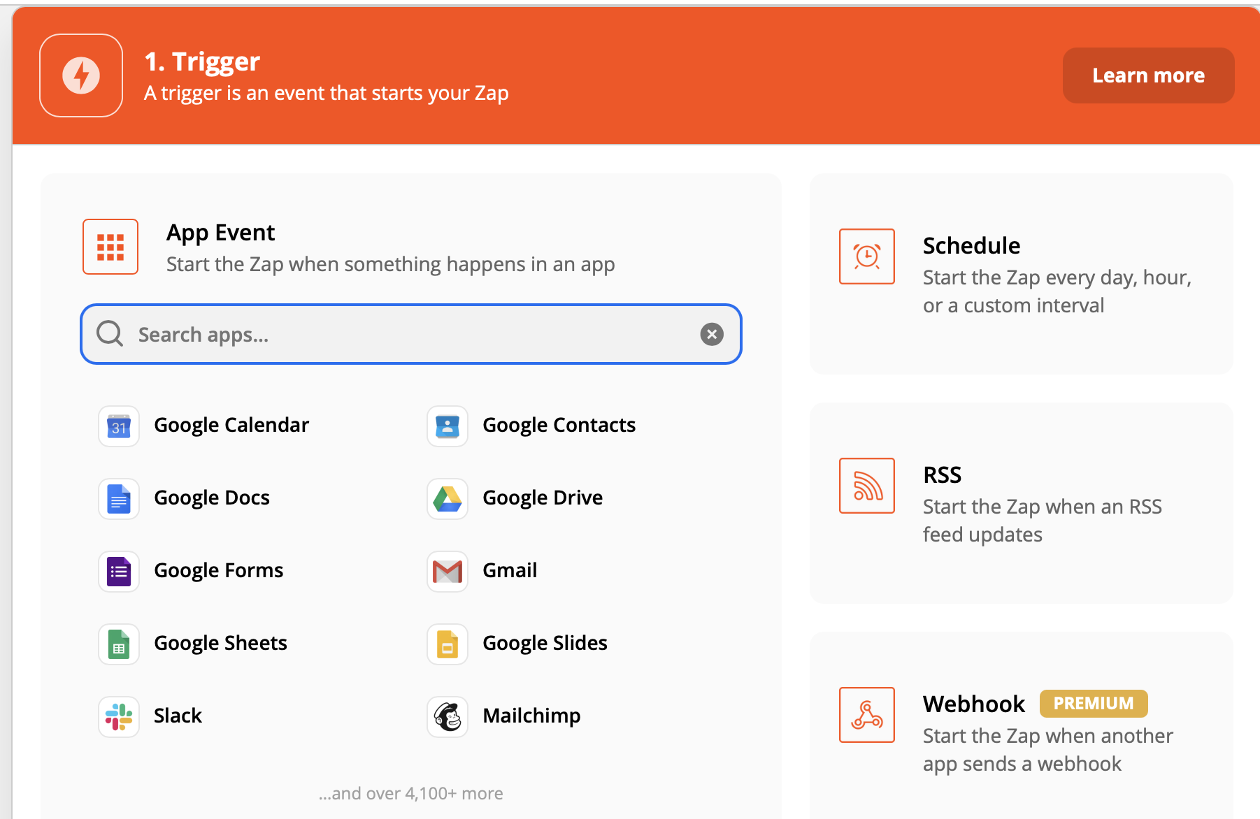The height and width of the screenshot is (819, 1260).
Task: Open the Learn more button
Action: pyautogui.click(x=1148, y=75)
